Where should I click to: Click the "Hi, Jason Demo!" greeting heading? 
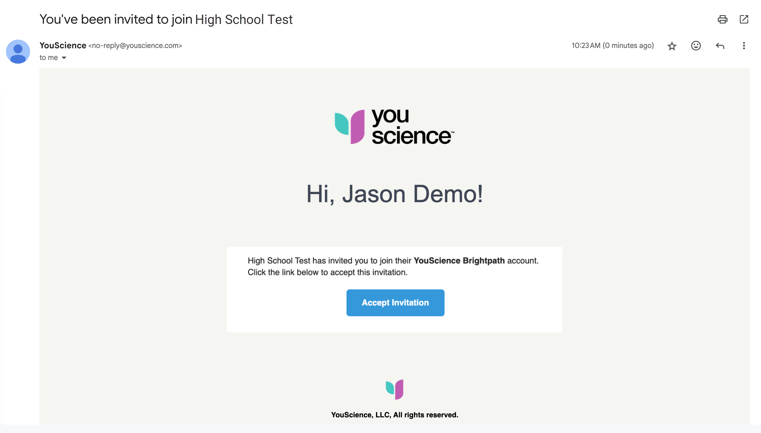(x=394, y=194)
